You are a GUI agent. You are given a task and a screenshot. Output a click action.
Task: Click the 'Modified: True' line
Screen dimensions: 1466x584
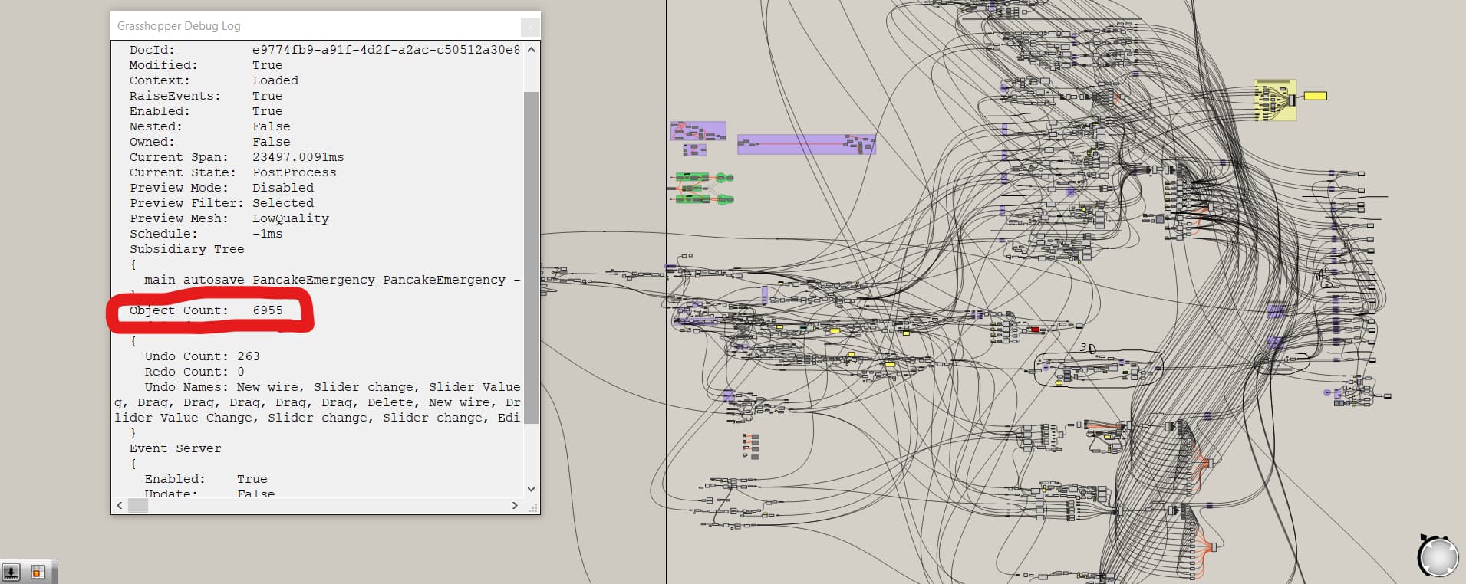(x=206, y=65)
